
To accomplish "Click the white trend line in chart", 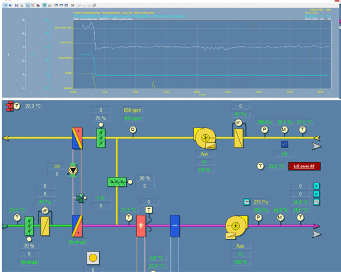I will click(x=218, y=47).
